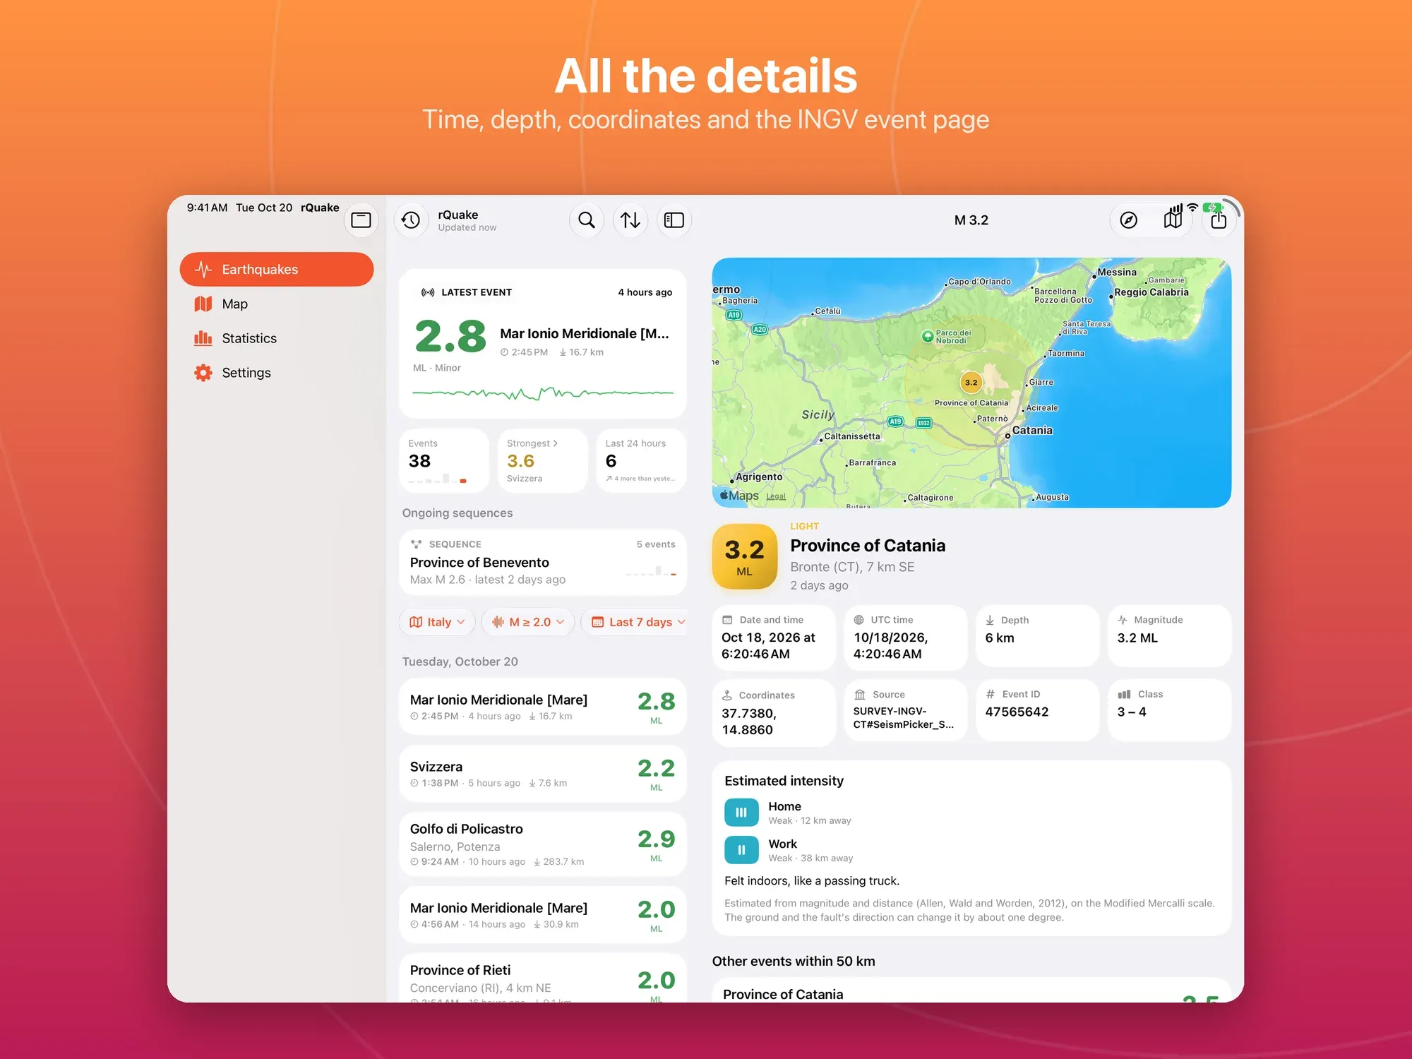Screen dimensions: 1412x1059
Task: Open Settings from the sidebar
Action: tap(277, 373)
